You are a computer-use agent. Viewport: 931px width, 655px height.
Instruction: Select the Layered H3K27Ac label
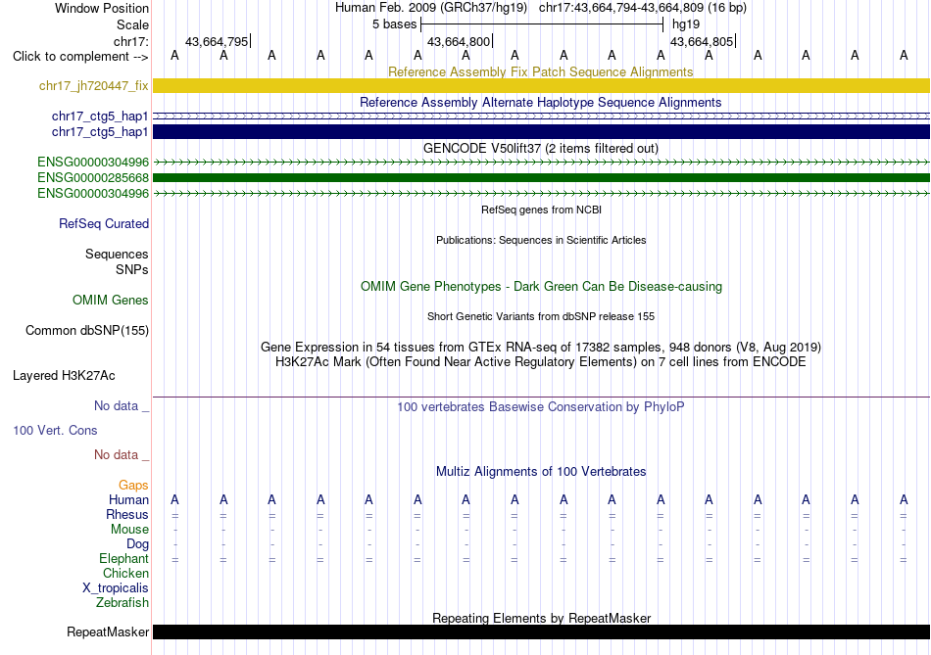(x=64, y=376)
